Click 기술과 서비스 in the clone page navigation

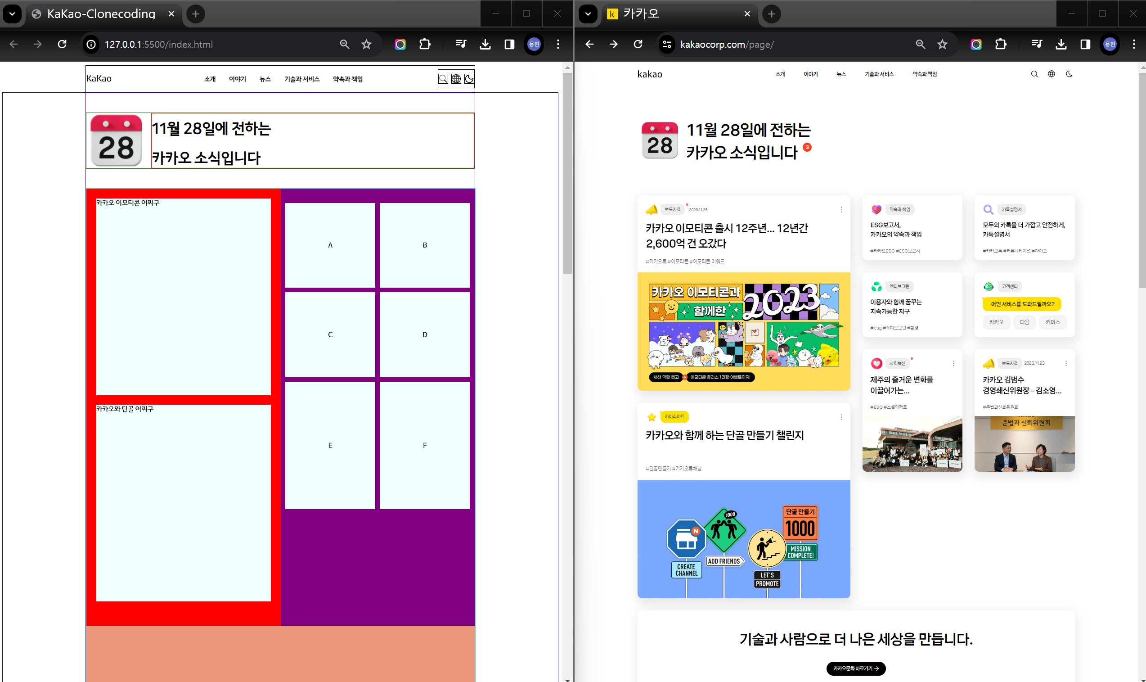click(x=302, y=79)
